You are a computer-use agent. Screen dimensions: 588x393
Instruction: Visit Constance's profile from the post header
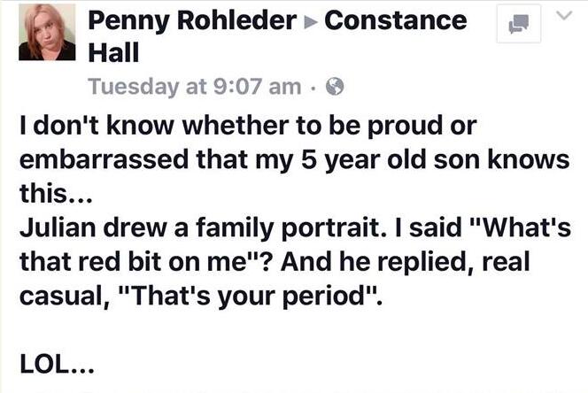click(396, 20)
